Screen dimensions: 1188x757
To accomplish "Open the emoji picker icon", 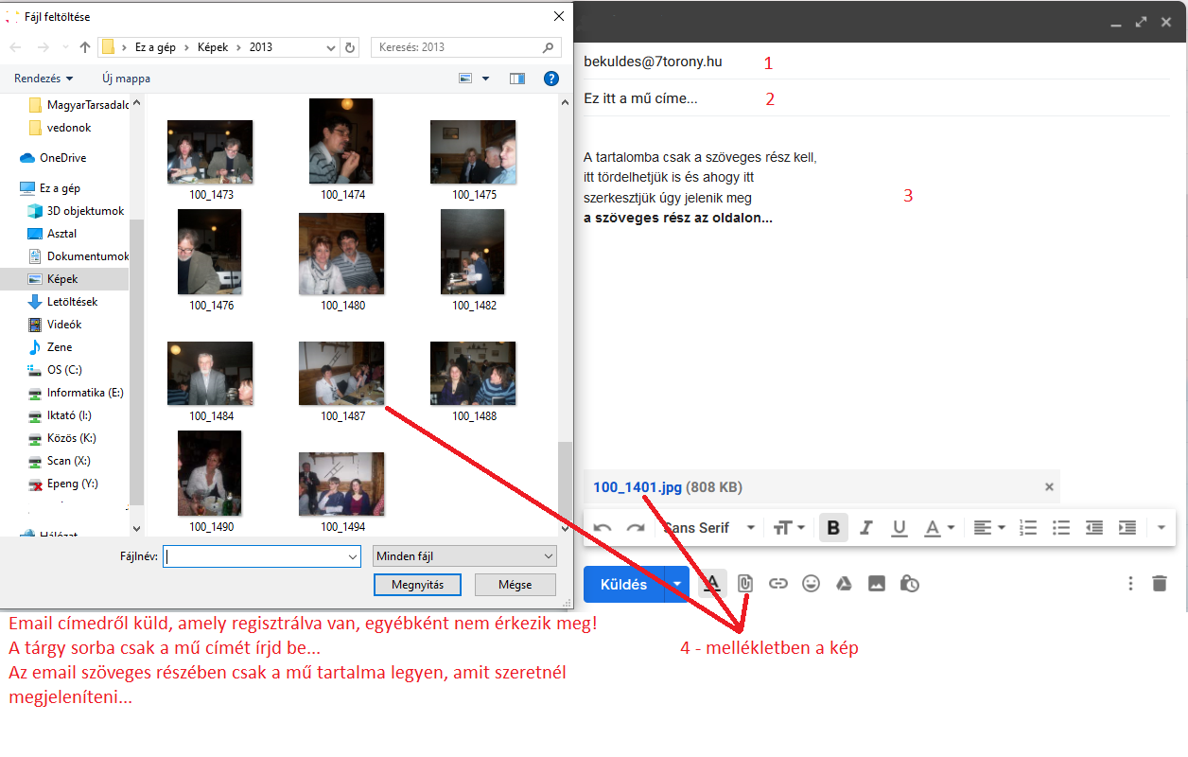I will click(x=811, y=584).
